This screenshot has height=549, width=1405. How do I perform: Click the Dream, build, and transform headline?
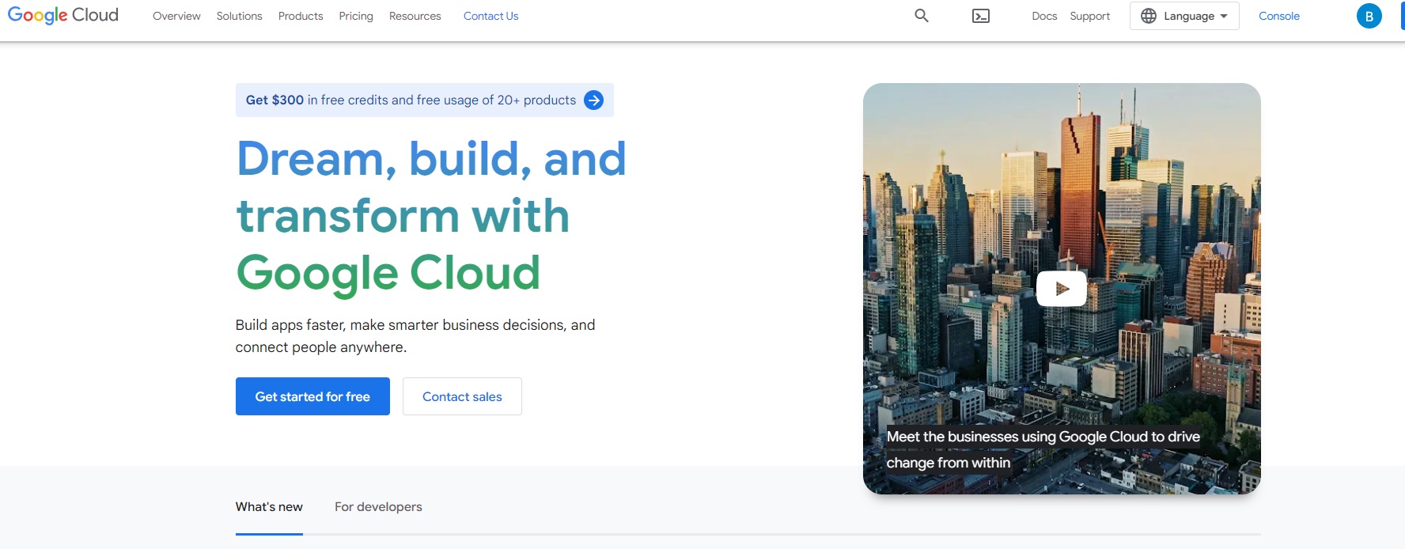click(x=431, y=215)
